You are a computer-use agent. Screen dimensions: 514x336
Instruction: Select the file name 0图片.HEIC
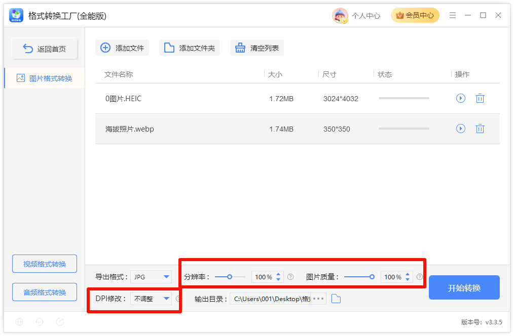(123, 99)
